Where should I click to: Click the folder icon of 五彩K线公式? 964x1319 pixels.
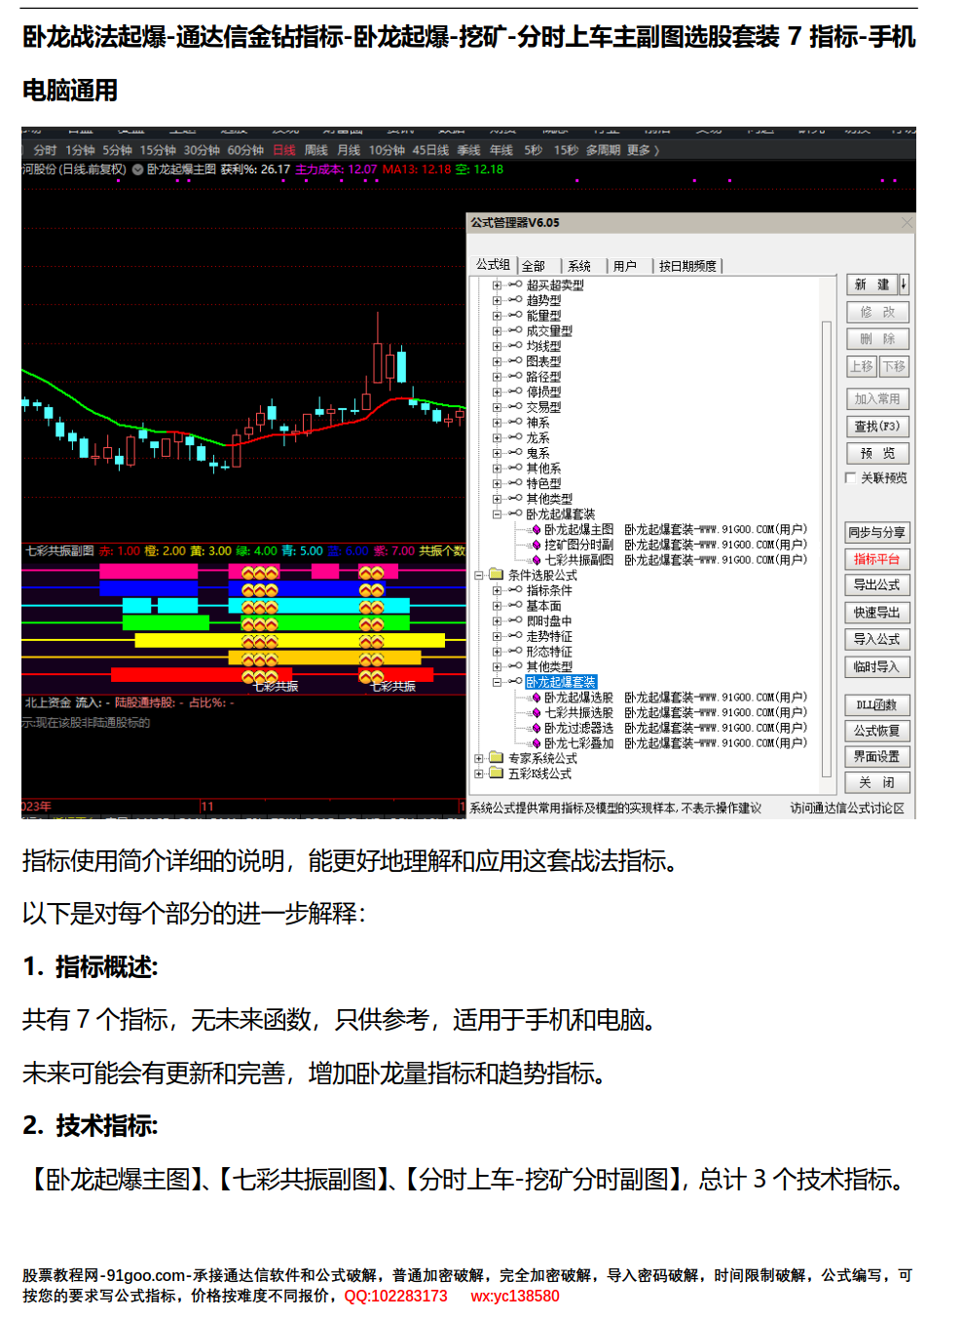(496, 773)
